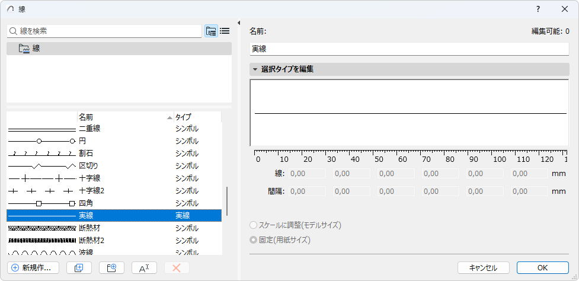This screenshot has height=281, width=579.
Task: Click the 二重線 line preview thumbnail
Action: 41,129
